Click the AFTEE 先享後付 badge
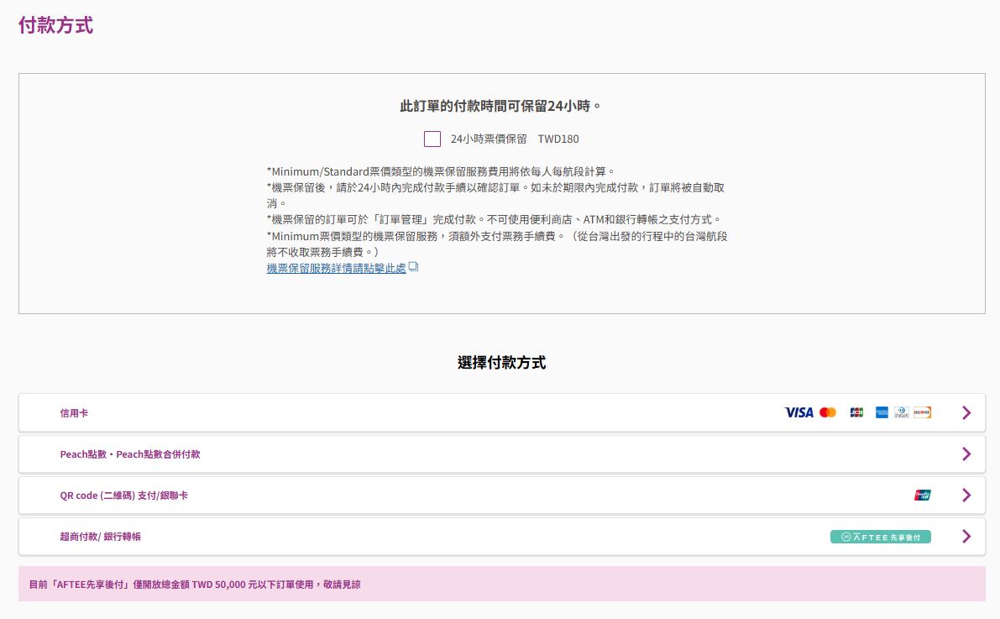 [881, 537]
